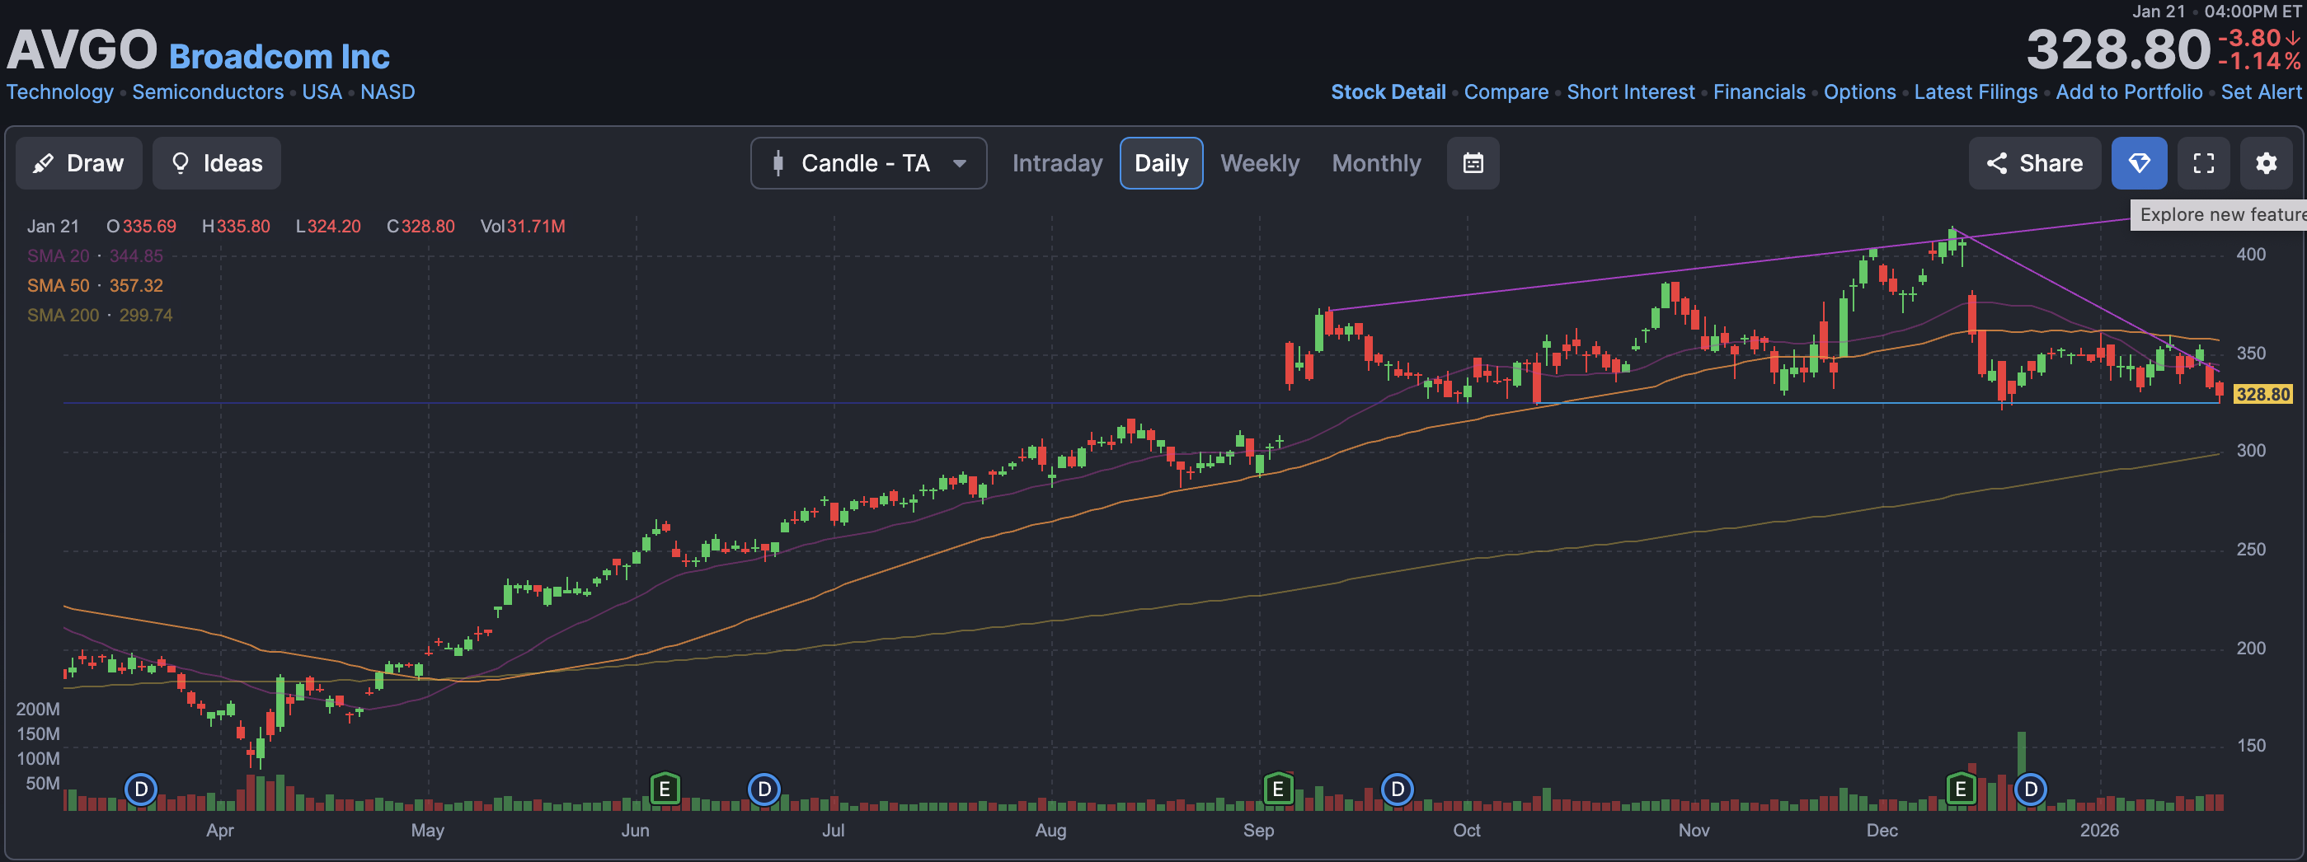Click the Set Alert link
This screenshot has height=862, width=2307.
click(2261, 92)
